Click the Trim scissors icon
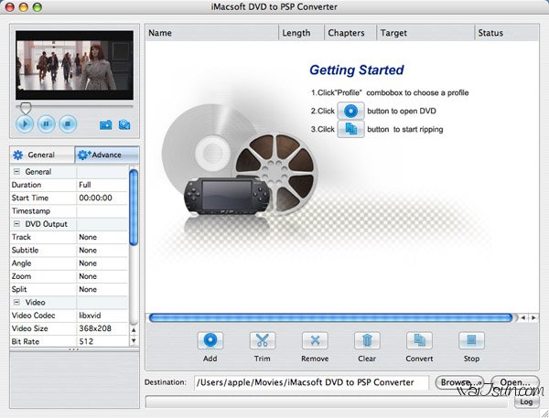The image size is (549, 418). [x=262, y=341]
